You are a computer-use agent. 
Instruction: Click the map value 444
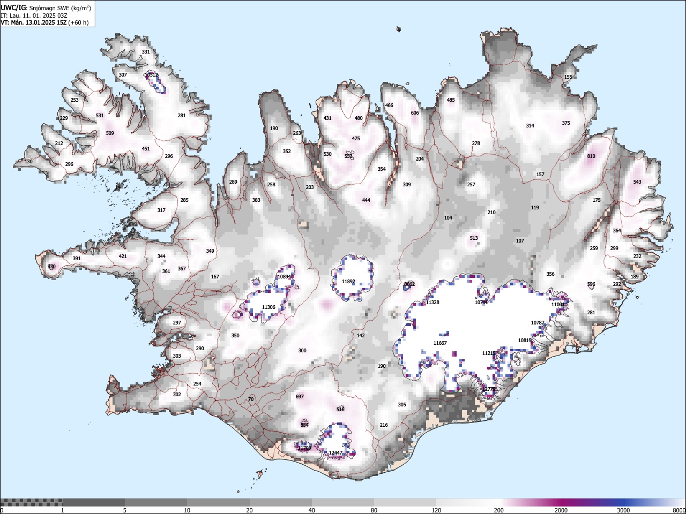pyautogui.click(x=366, y=200)
